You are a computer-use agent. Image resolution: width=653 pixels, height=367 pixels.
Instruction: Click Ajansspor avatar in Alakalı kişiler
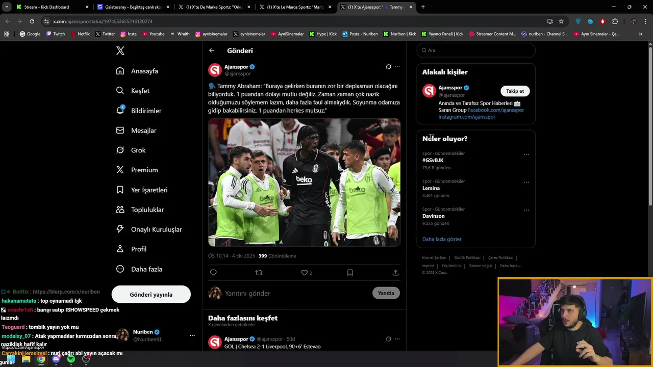tap(429, 91)
